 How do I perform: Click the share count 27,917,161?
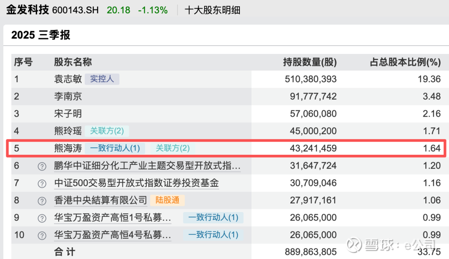tap(313, 200)
